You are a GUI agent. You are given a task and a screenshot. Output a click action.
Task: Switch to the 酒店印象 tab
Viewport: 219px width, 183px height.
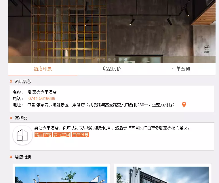(x=43, y=69)
